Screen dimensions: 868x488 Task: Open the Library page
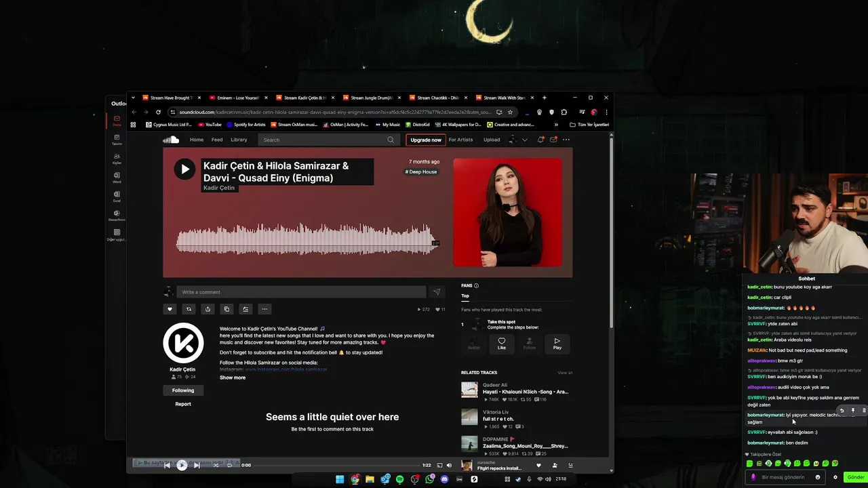[x=239, y=140]
